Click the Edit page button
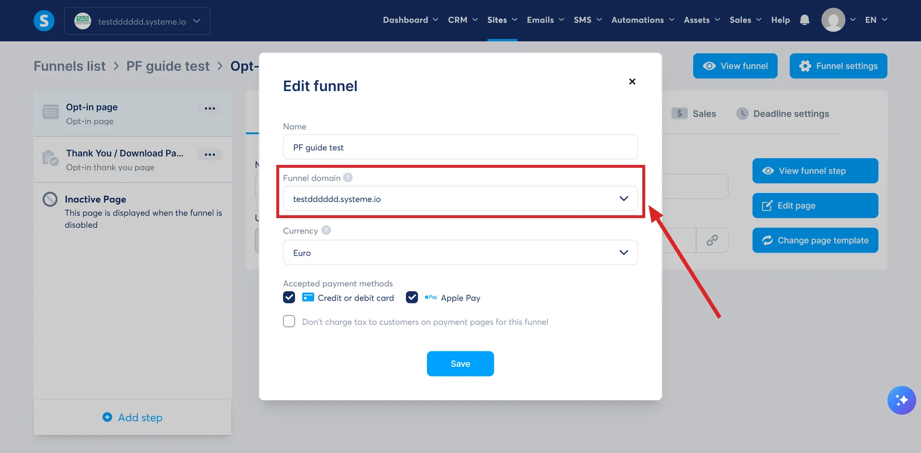The height and width of the screenshot is (453, 921). (x=815, y=206)
